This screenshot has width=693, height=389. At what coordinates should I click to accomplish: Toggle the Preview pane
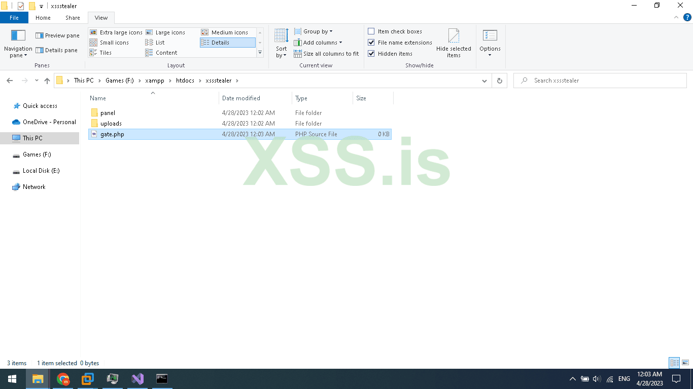pos(57,35)
